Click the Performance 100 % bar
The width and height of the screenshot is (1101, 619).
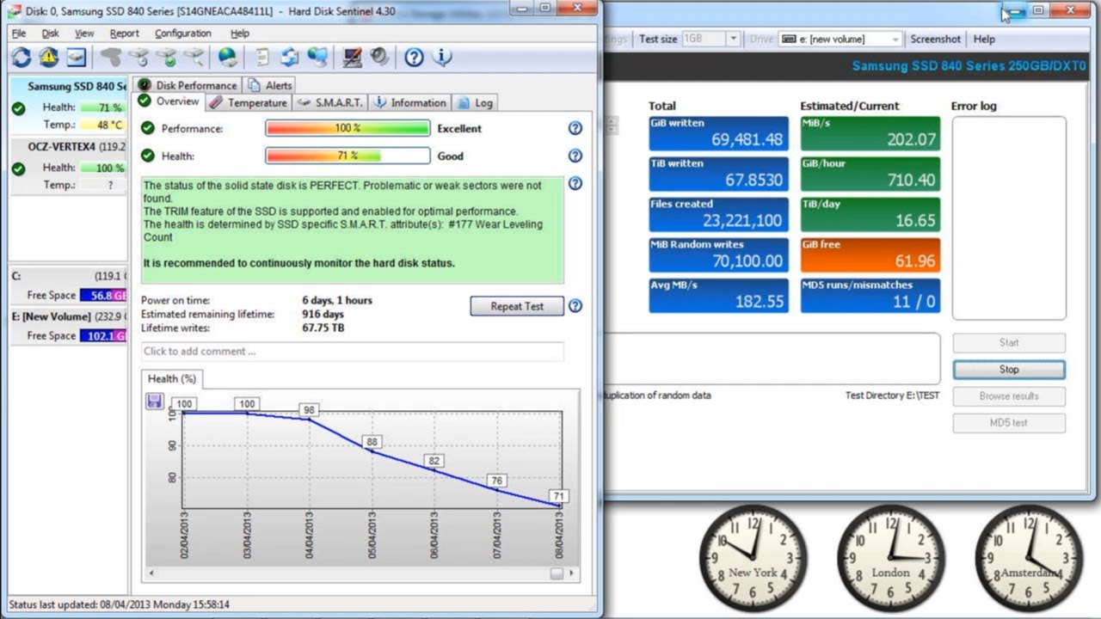pos(348,128)
